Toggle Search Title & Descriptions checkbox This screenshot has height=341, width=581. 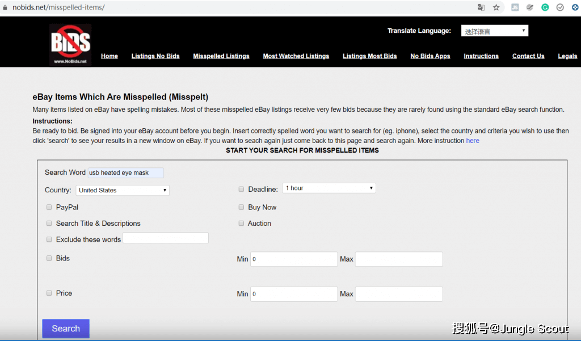click(49, 223)
